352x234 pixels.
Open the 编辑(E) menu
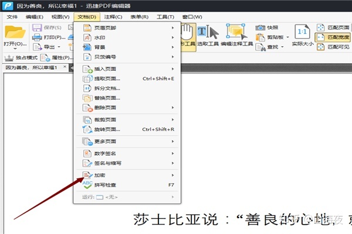[x=35, y=17]
